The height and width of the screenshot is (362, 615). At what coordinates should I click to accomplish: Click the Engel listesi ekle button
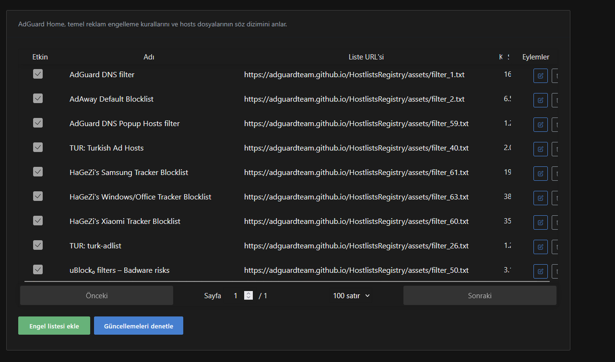(x=54, y=326)
